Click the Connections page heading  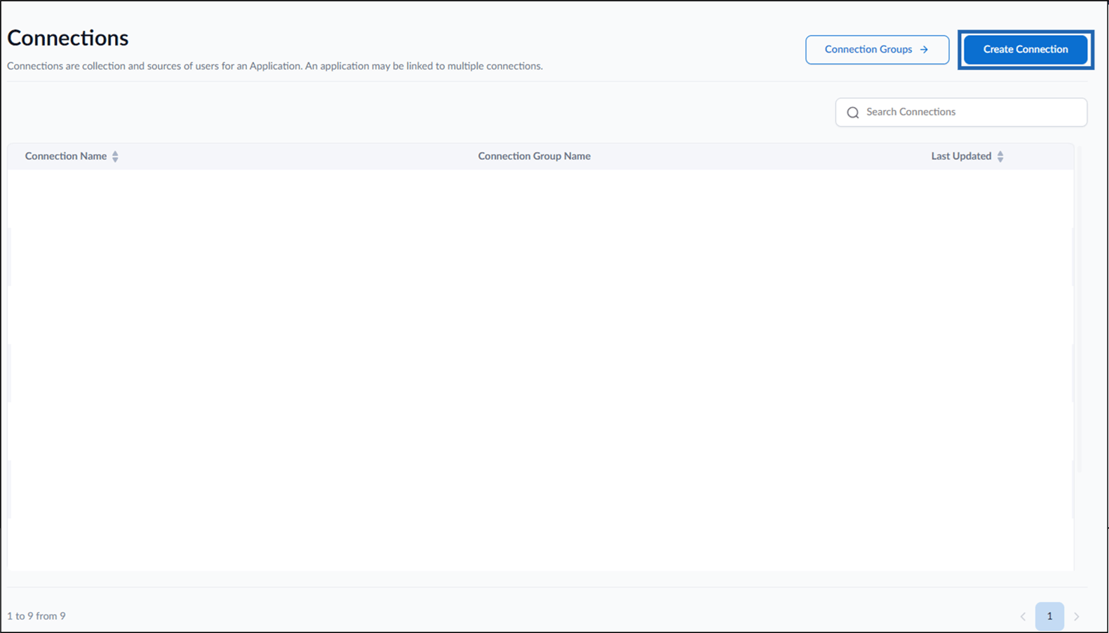68,38
